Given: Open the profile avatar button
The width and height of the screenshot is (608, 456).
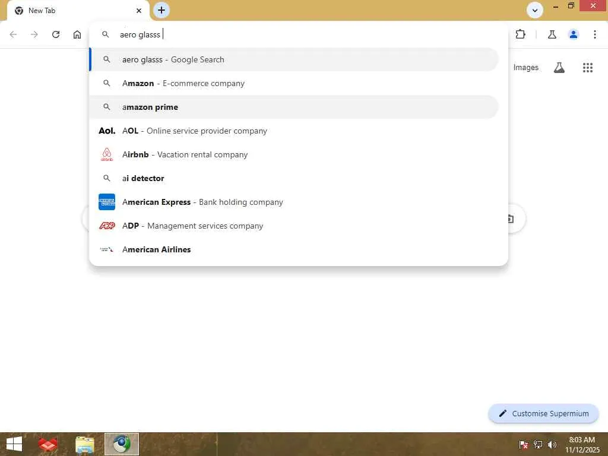Looking at the screenshot, I should click(x=574, y=34).
